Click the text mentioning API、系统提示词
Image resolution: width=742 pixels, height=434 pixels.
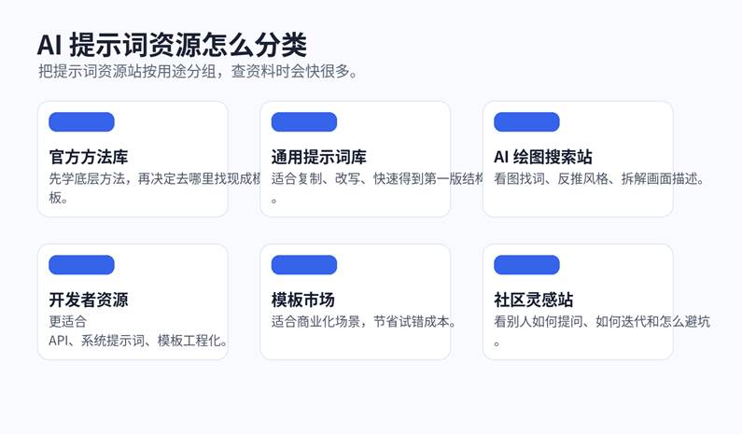pos(138,341)
